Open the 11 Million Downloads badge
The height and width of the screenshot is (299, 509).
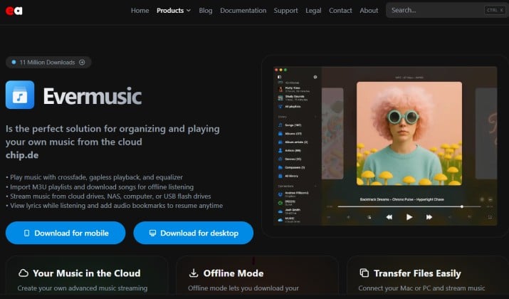[x=48, y=63]
